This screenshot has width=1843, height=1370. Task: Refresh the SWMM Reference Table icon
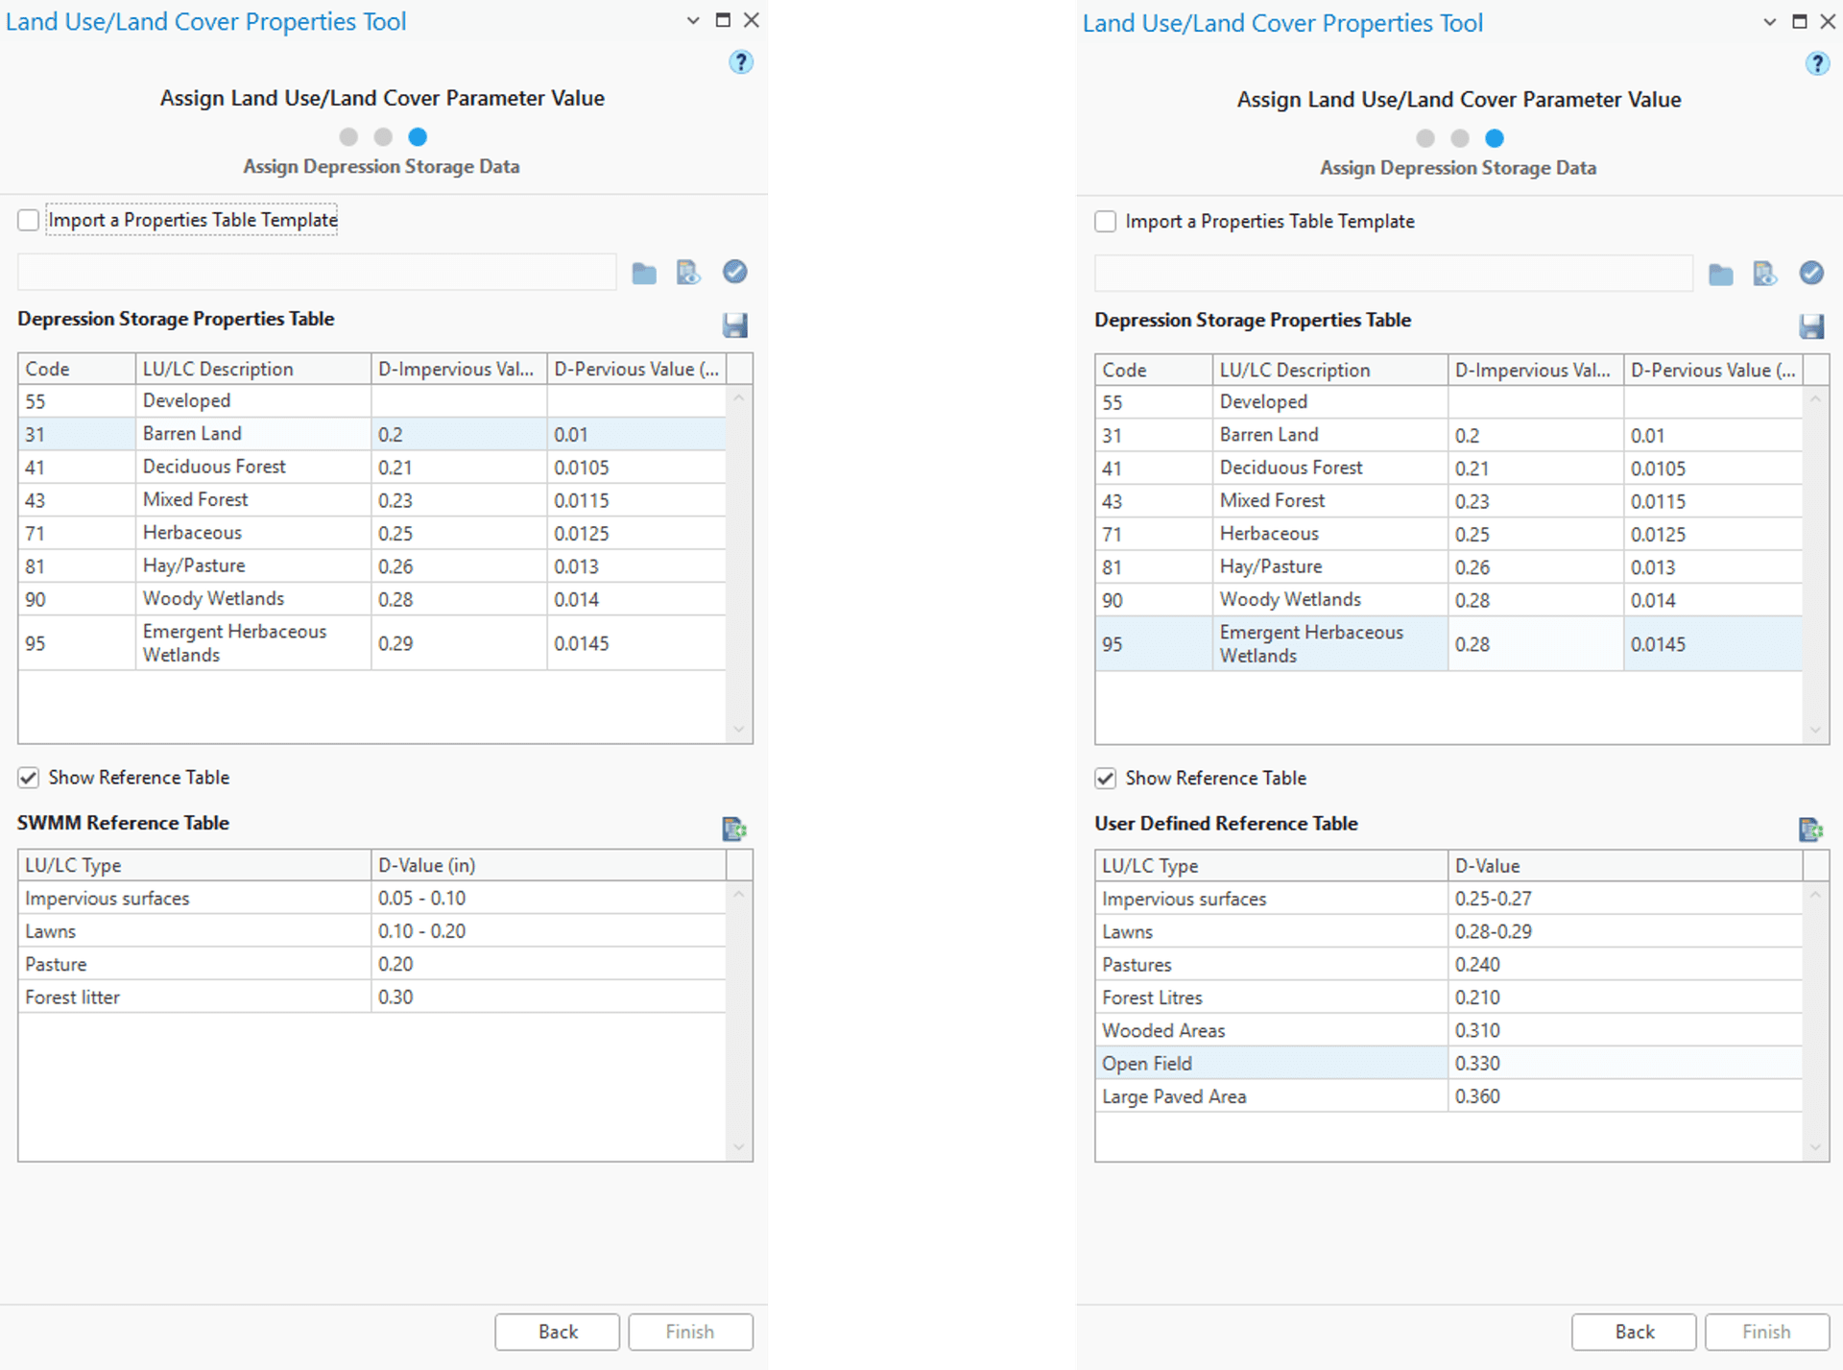733,828
